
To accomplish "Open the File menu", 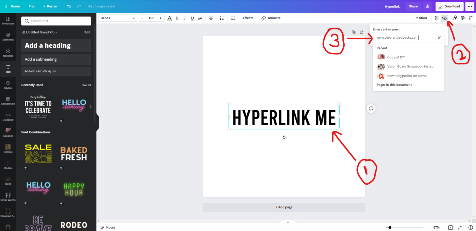I will click(31, 6).
